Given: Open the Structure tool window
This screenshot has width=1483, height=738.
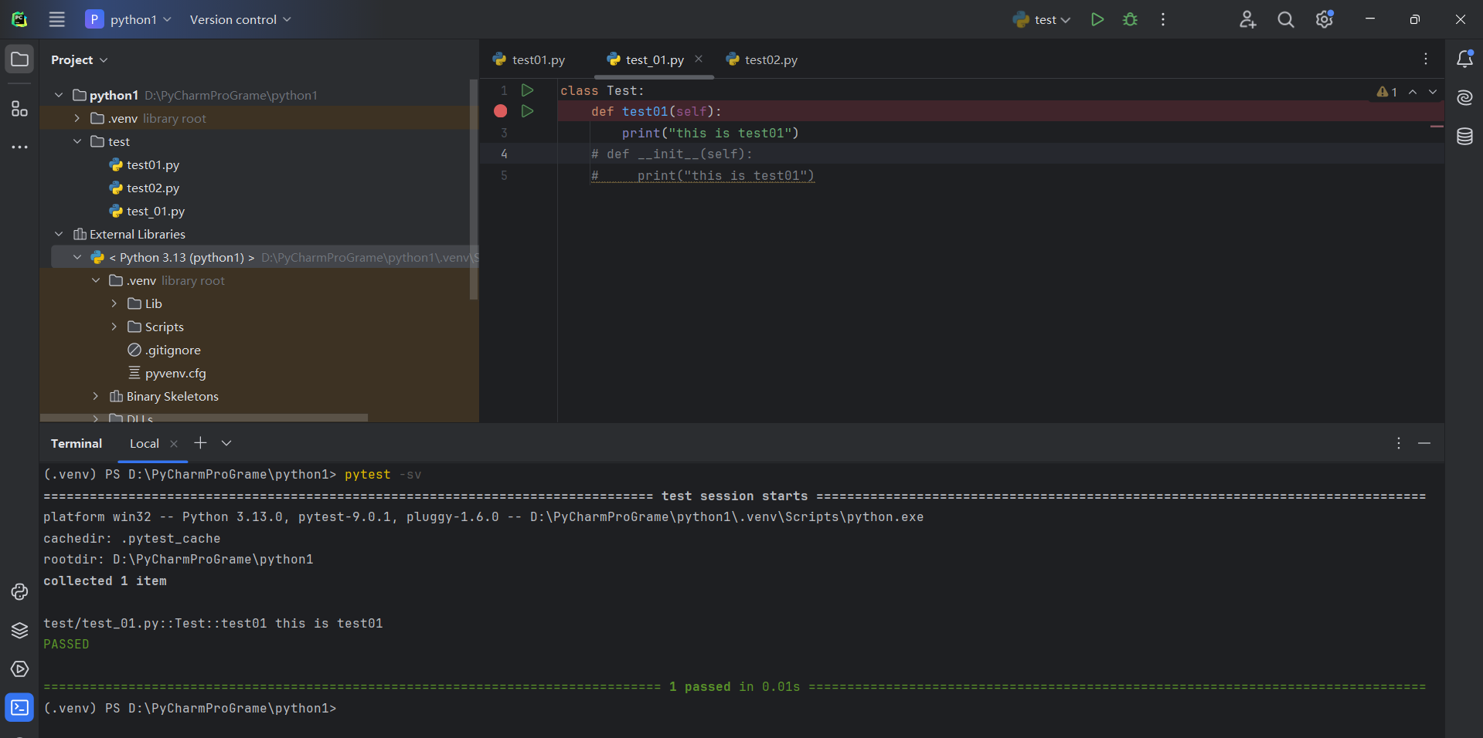Looking at the screenshot, I should [20, 108].
